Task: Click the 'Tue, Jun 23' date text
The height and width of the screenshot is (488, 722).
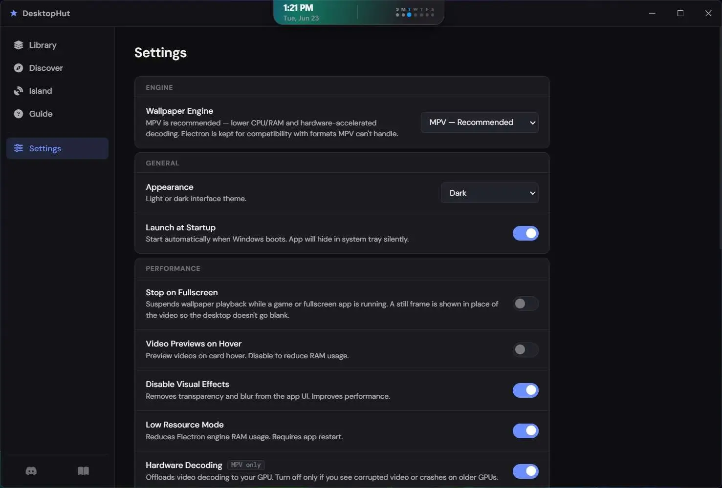Action: [301, 18]
